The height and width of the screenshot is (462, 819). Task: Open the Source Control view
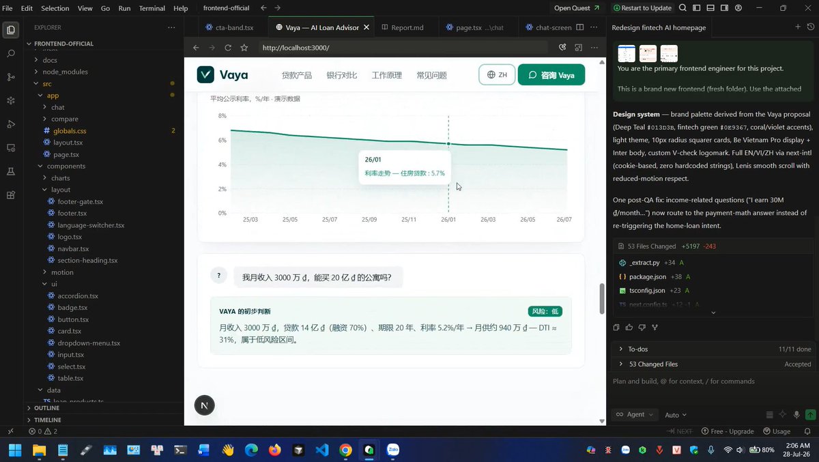point(10,77)
